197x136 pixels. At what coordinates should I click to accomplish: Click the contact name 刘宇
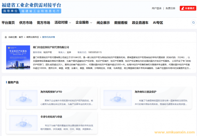pyautogui.click(x=69, y=52)
